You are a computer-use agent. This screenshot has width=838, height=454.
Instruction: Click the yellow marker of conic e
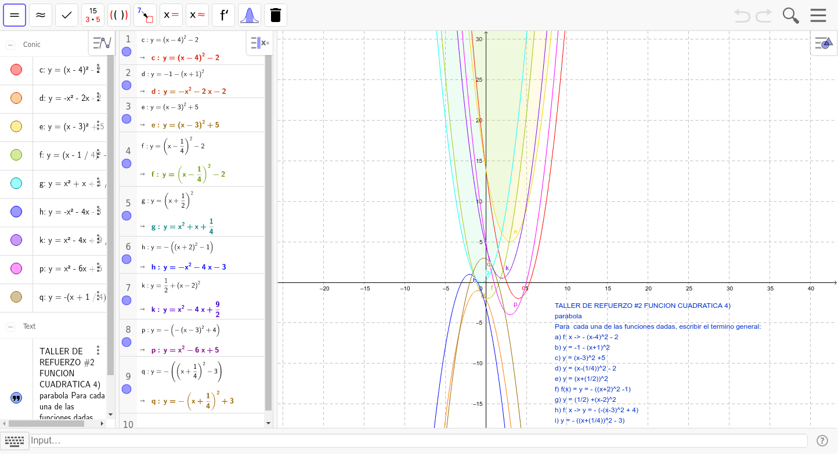point(16,126)
